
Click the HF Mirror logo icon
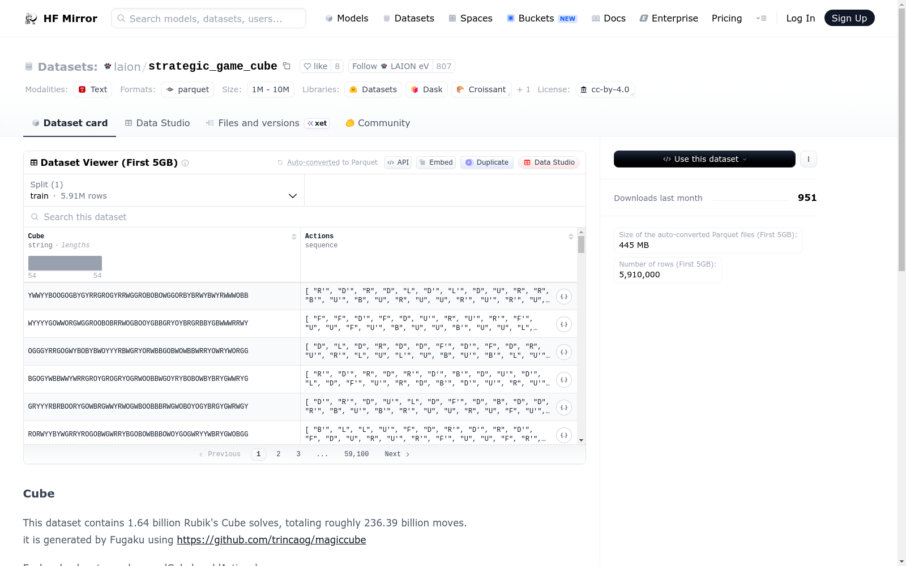pyautogui.click(x=31, y=19)
